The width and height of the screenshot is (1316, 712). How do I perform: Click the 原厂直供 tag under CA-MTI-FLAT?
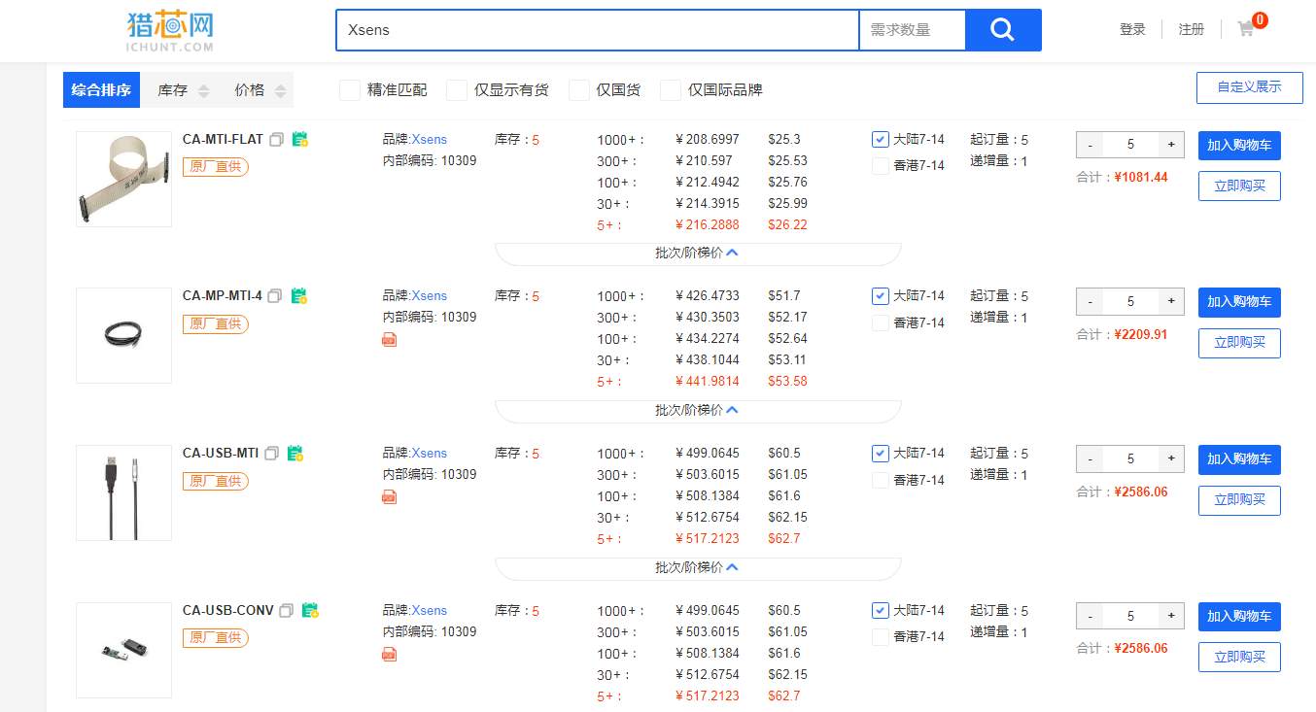216,167
